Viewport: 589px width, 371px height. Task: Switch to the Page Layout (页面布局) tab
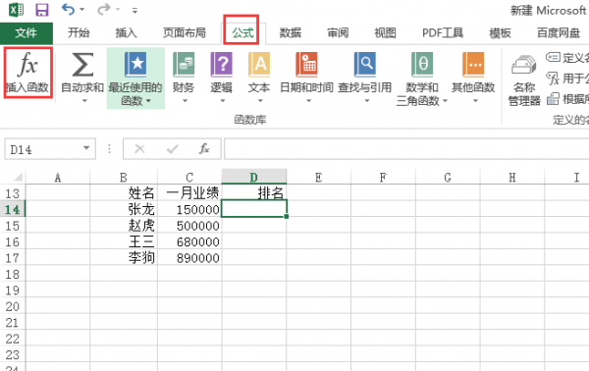point(185,33)
